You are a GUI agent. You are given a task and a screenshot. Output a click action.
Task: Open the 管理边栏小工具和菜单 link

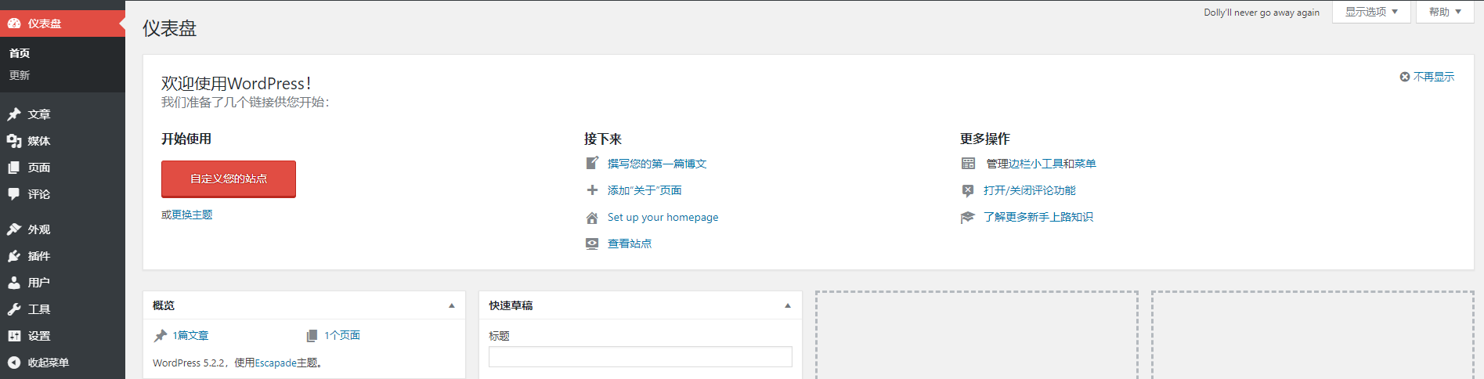[x=1041, y=164]
